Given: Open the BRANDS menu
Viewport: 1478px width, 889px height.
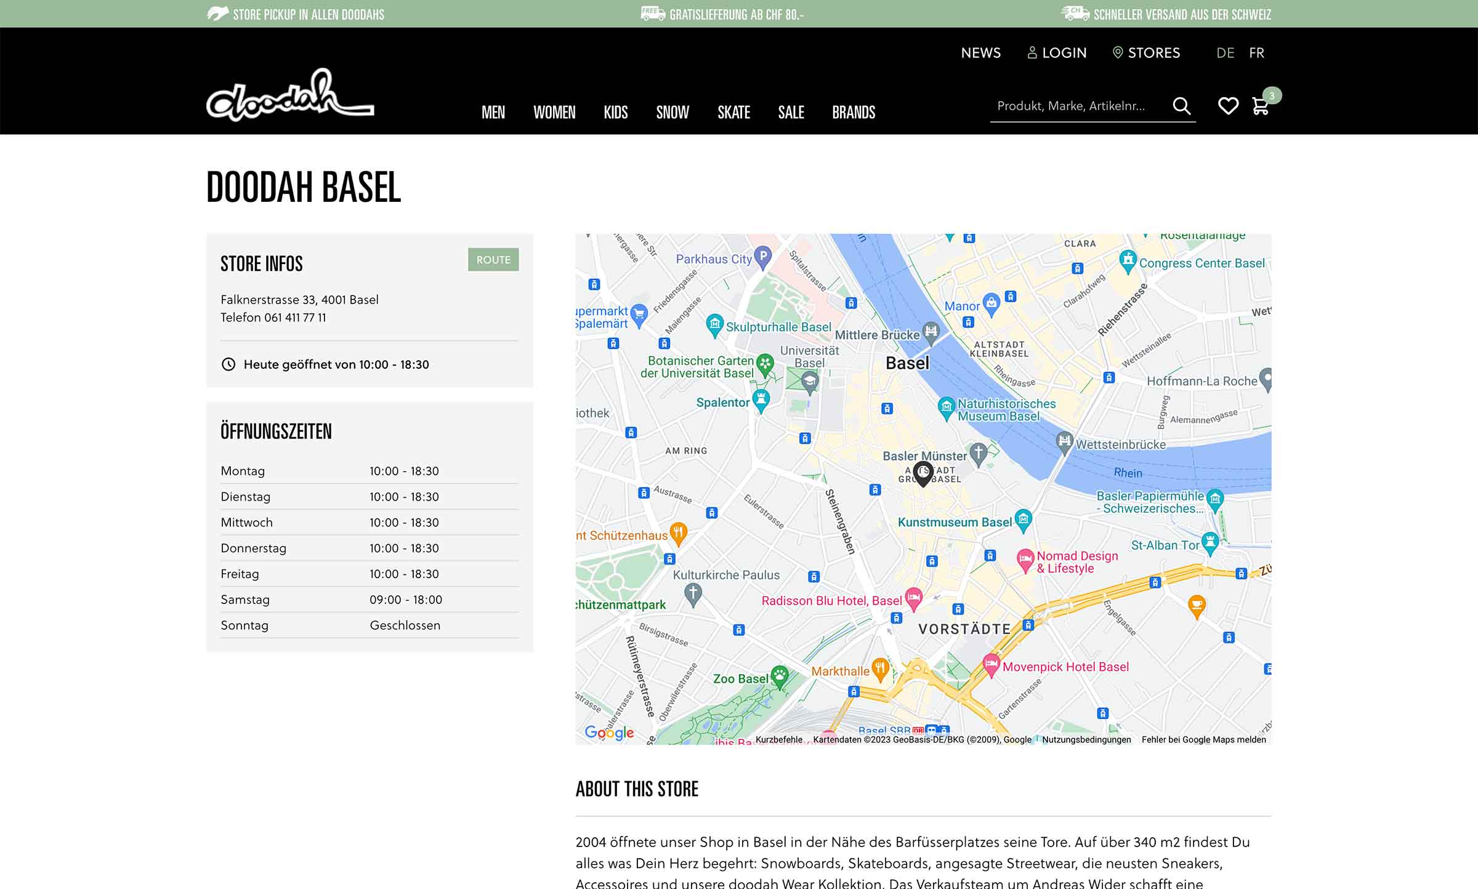Looking at the screenshot, I should [854, 112].
